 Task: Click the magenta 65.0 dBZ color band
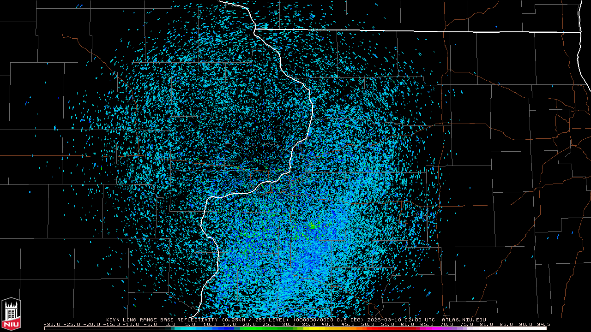427,328
